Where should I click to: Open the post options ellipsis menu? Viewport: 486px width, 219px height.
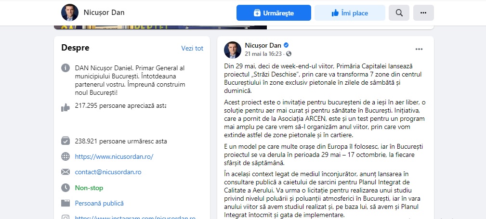click(419, 49)
